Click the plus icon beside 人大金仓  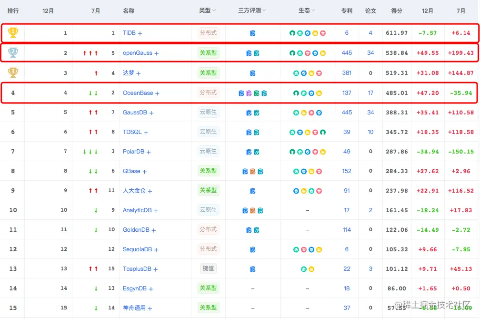(150, 191)
